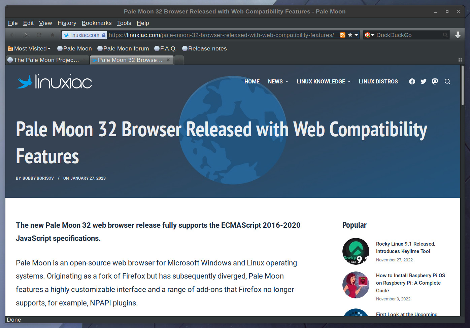470x328 pixels.
Task: Expand the Most Visited bookmarks folder
Action: [x=29, y=48]
